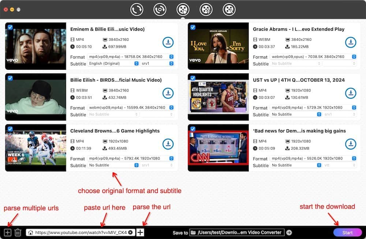Image resolution: width=366 pixels, height=239 pixels.
Task: Click the plus icon to parse multiple urls
Action: (x=7, y=232)
